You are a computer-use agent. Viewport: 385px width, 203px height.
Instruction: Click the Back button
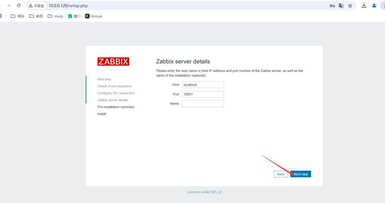tap(280, 174)
